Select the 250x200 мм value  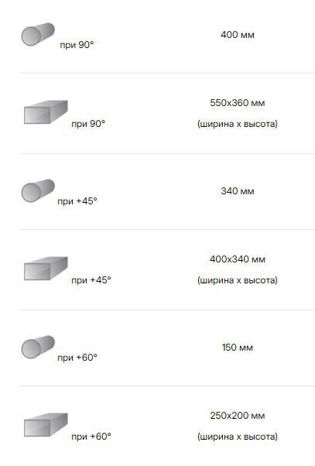pyautogui.click(x=238, y=416)
